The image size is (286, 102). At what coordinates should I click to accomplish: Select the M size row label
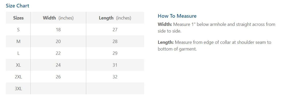click(18, 42)
